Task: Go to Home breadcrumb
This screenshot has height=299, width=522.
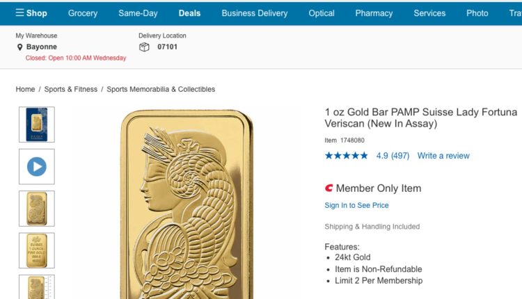Action: pos(25,89)
